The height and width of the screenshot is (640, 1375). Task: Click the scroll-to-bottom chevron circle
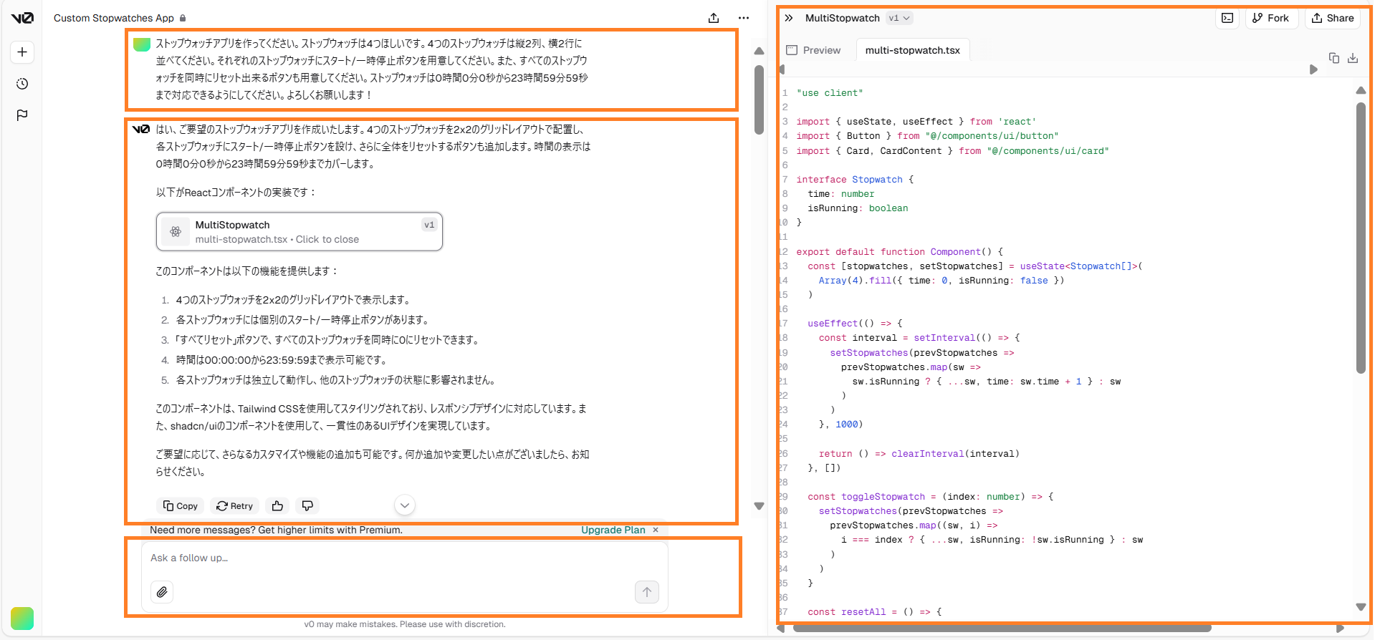405,505
